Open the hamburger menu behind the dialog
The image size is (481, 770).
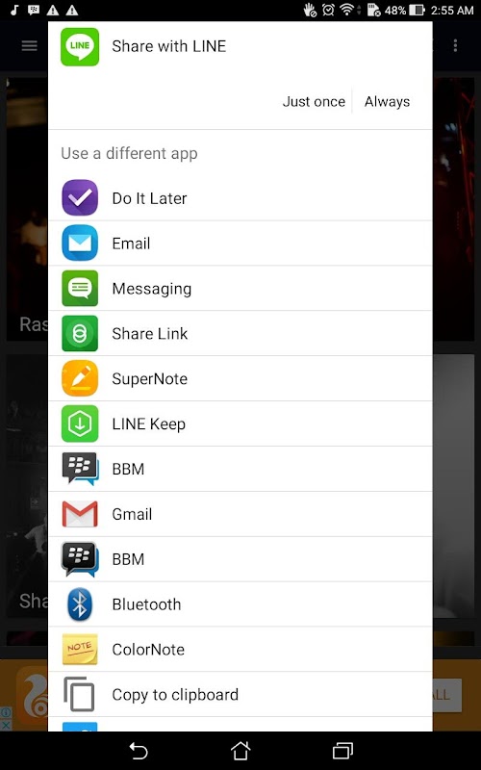click(30, 46)
